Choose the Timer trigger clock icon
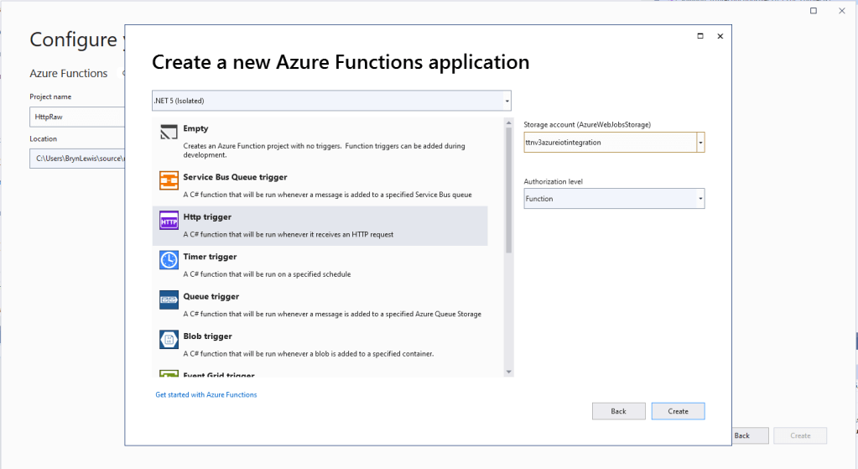Viewport: 858px width, 469px height. (x=169, y=260)
